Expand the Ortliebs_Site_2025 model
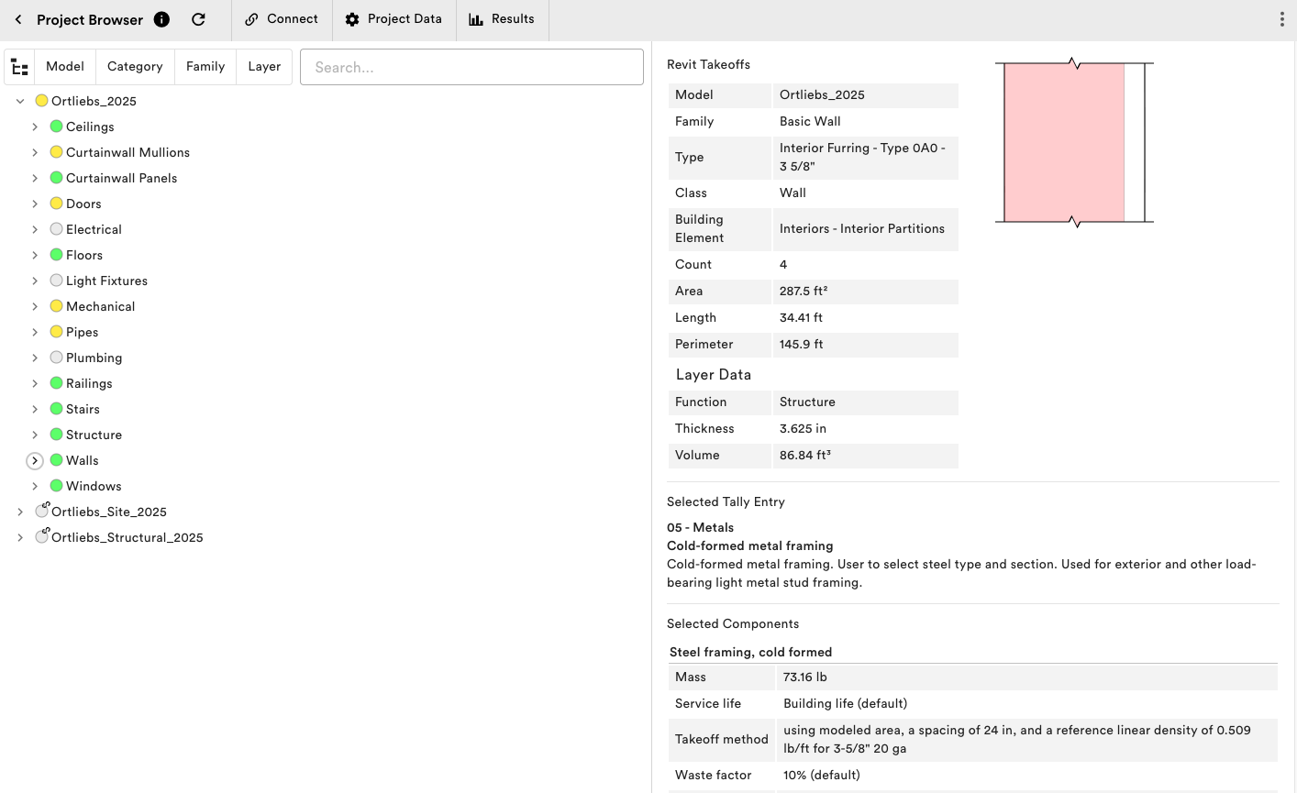This screenshot has width=1297, height=793. point(20,512)
